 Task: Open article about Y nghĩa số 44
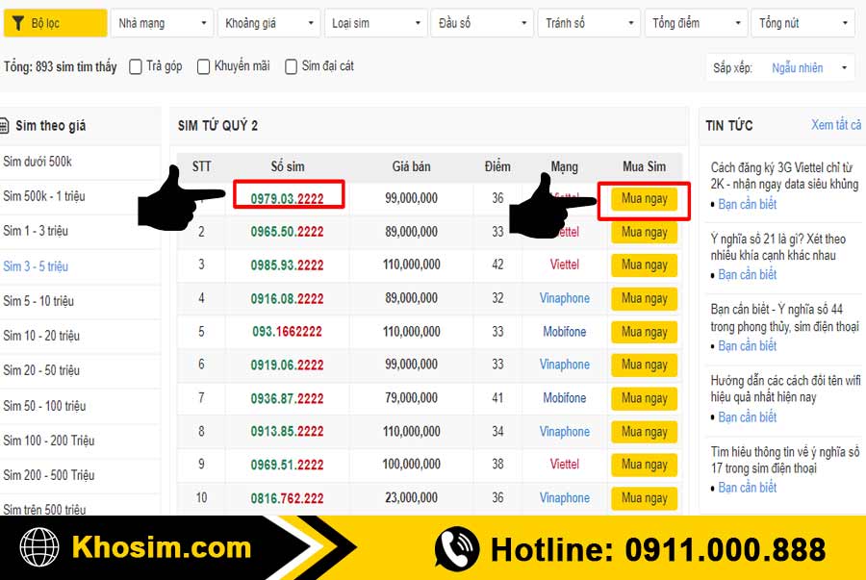[x=784, y=318]
